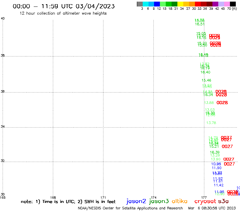Select the yellow swatch in the color scale

tap(180, 4)
